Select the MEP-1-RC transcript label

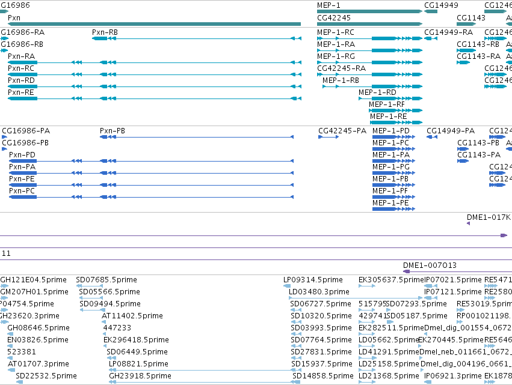(336, 32)
